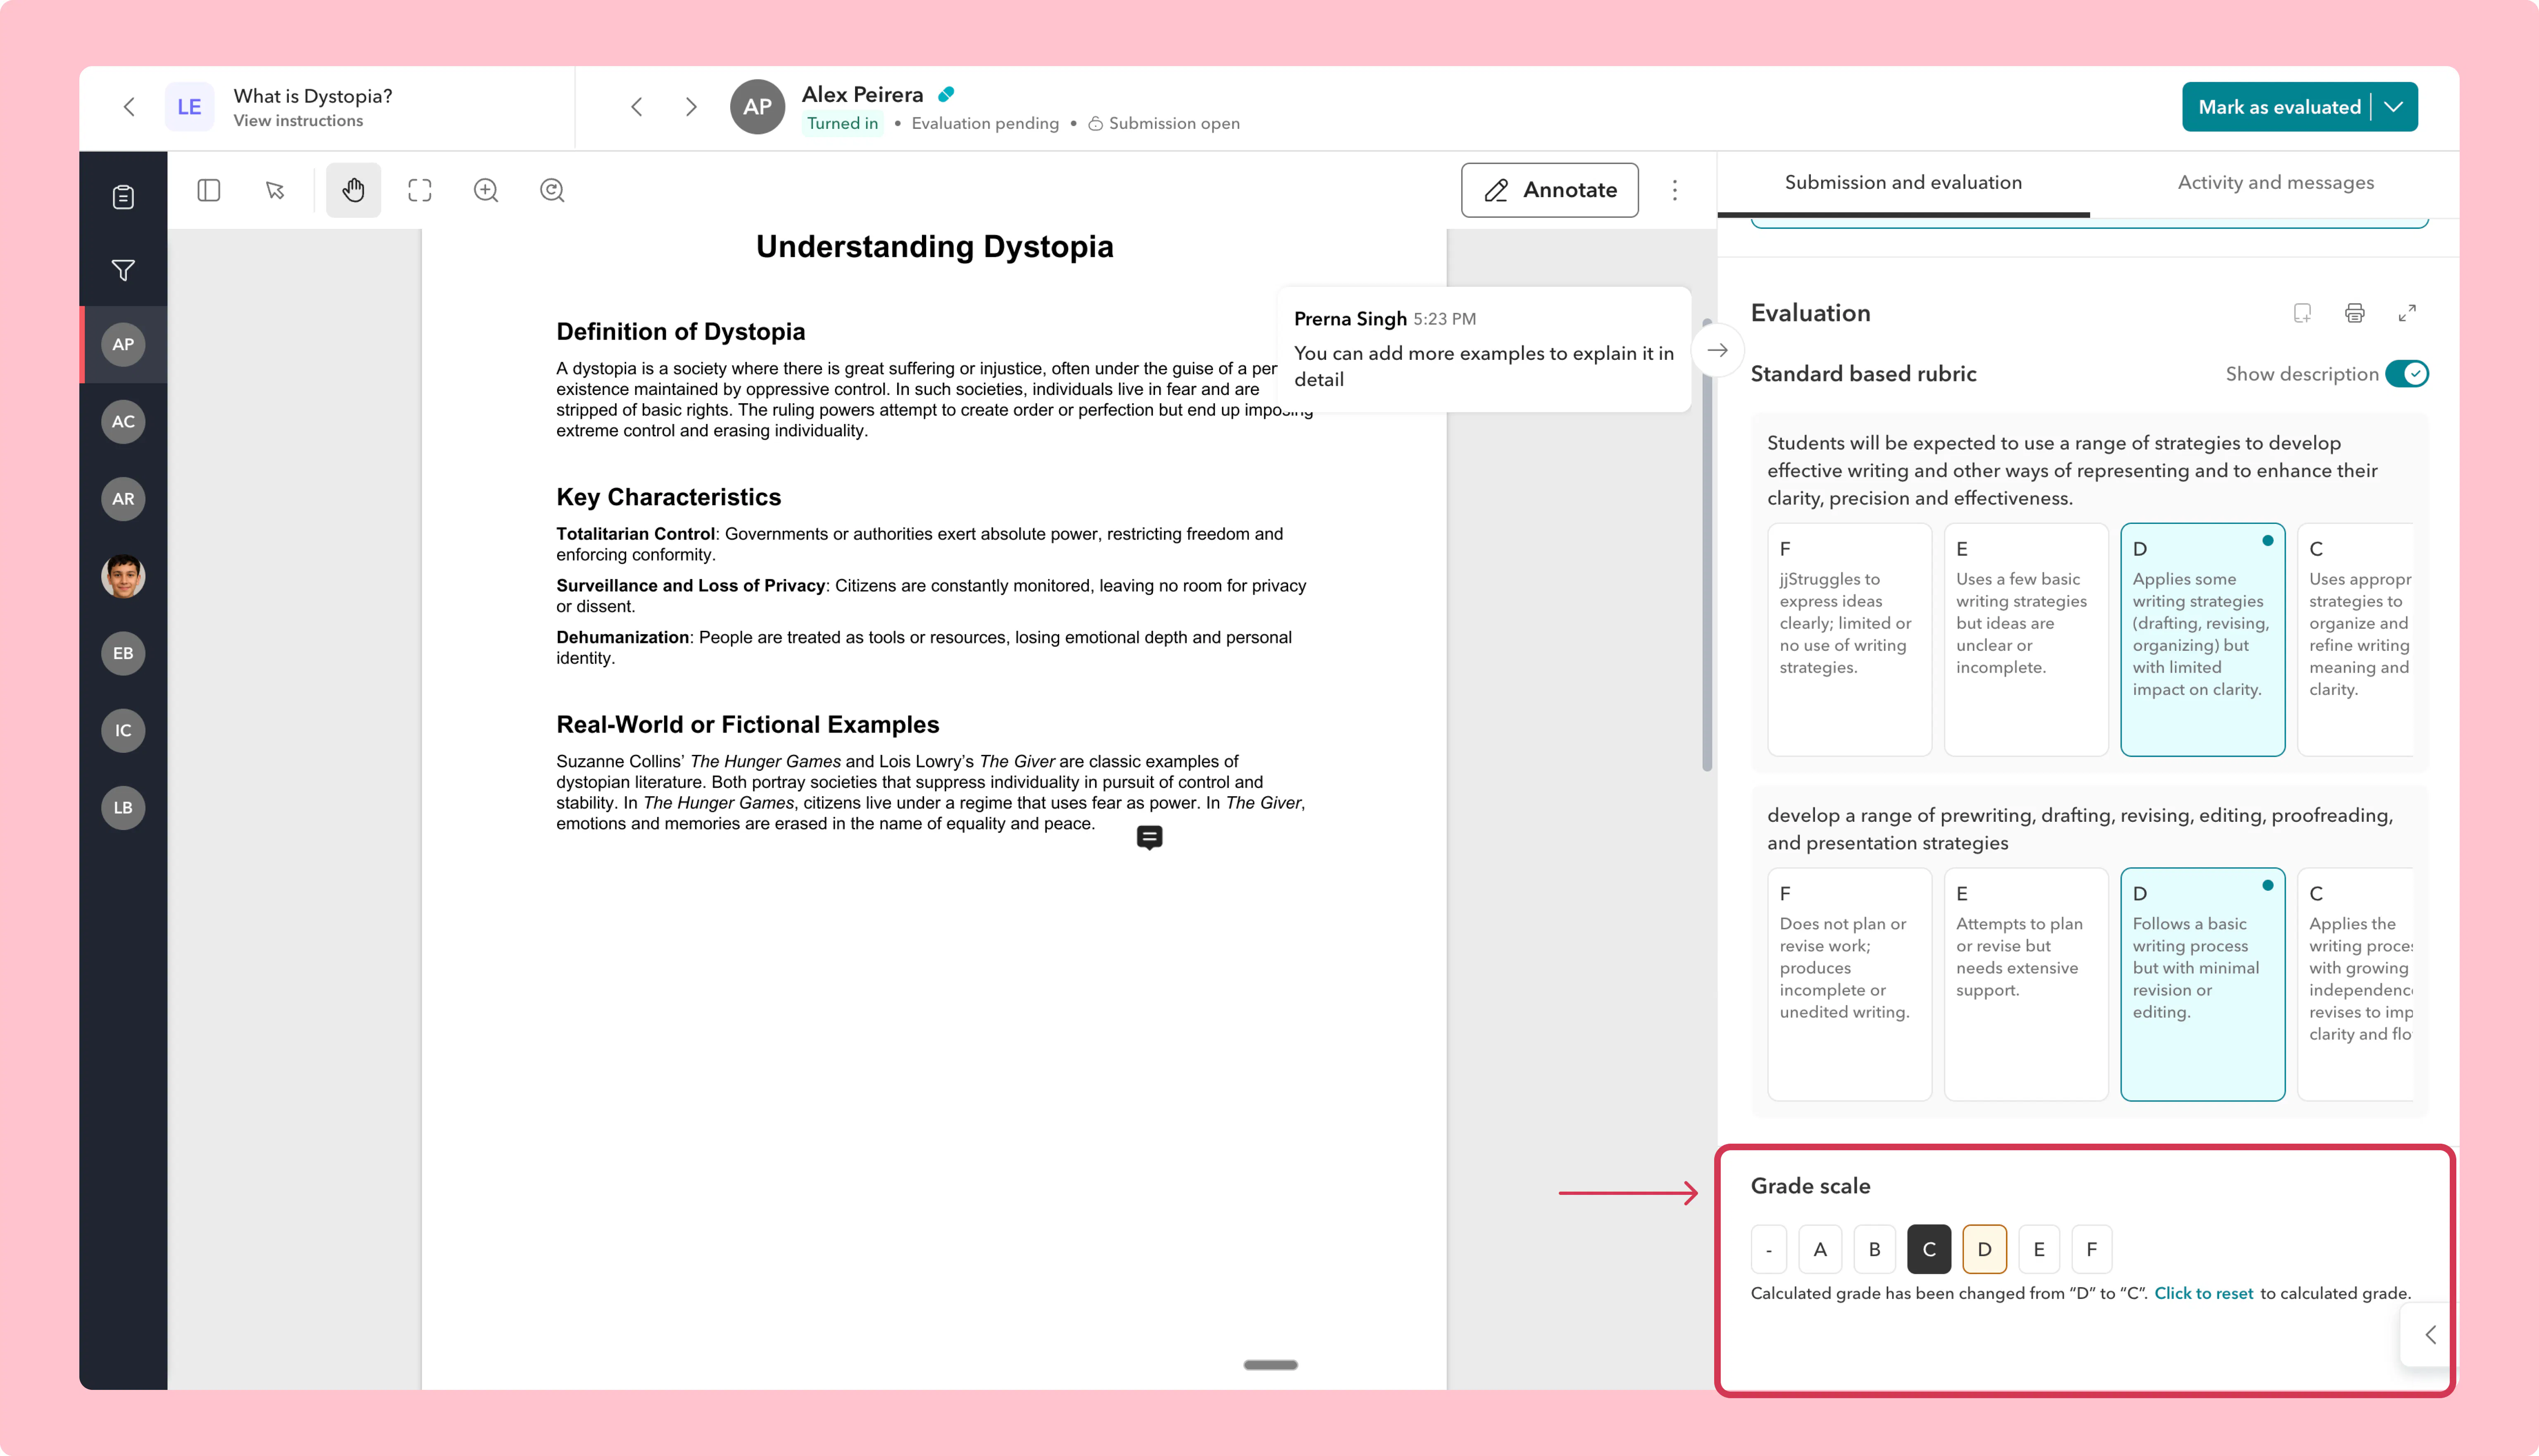Choose rubric level E 'Uses a few basic'
Image resolution: width=2539 pixels, height=1456 pixels.
(x=2026, y=639)
